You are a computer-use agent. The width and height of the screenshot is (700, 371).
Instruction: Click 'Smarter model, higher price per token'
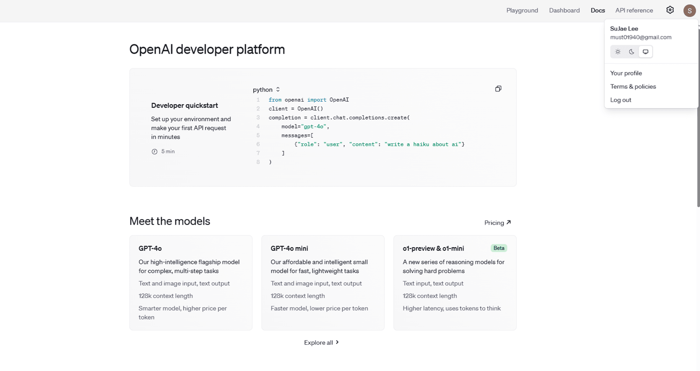coord(183,313)
